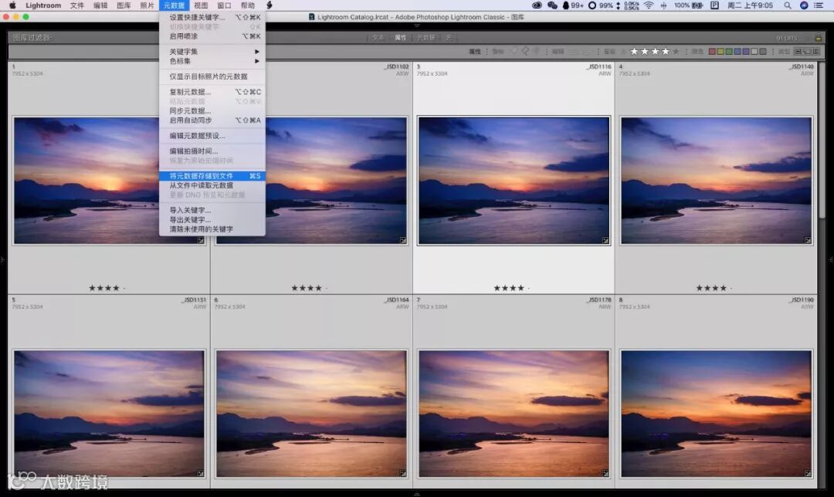
Task: Click the badge icon on photo 3 thumbnail
Action: (x=605, y=240)
